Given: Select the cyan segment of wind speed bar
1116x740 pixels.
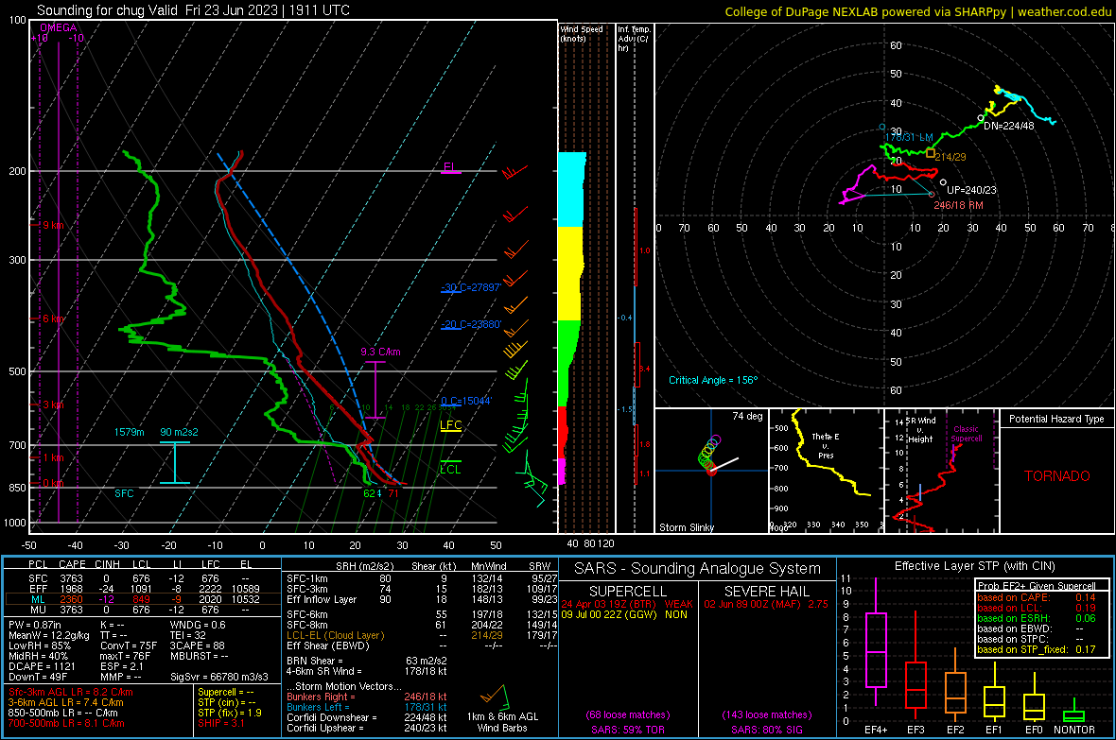Looking at the screenshot, I should 571,189.
